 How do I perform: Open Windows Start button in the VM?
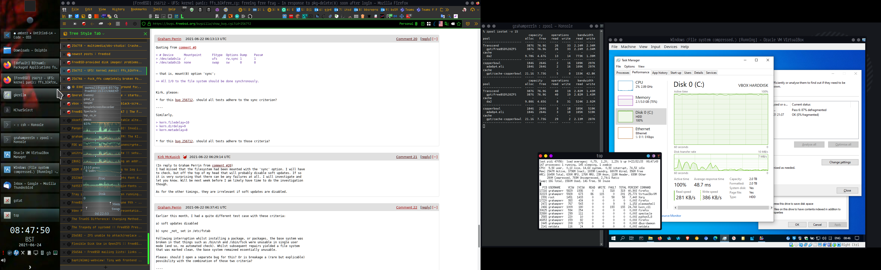[x=613, y=238]
